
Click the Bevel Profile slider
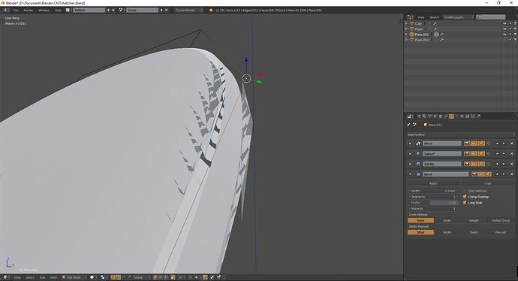[x=433, y=203]
